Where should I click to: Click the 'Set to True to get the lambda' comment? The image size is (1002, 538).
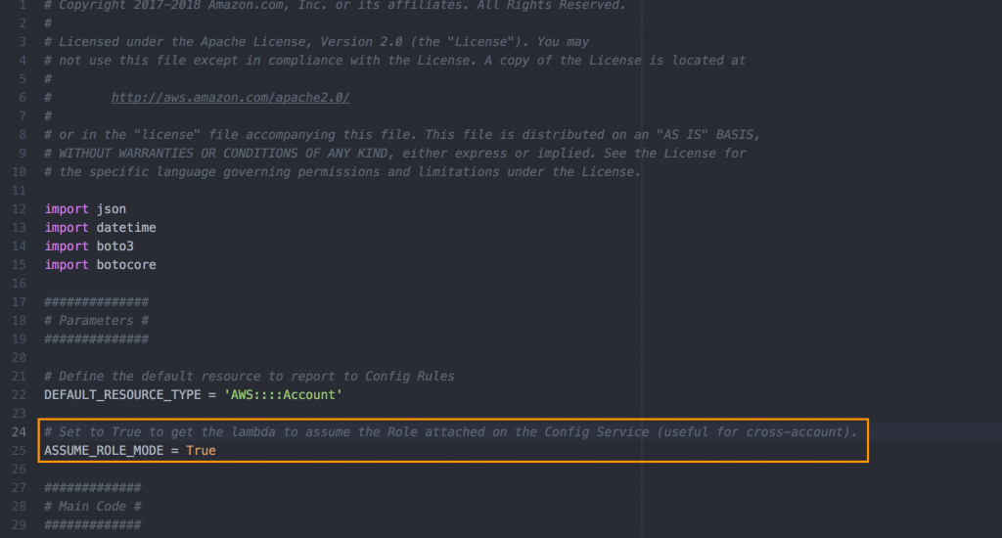[450, 432]
